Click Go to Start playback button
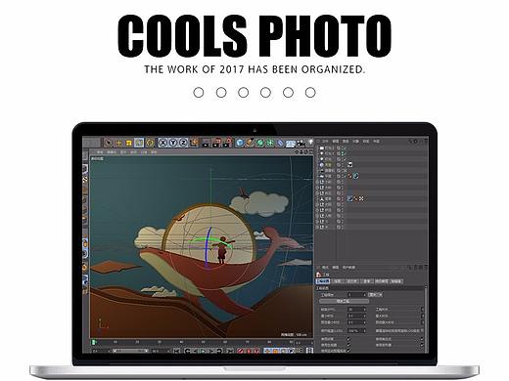This screenshot has height=381, width=509. pos(176,351)
